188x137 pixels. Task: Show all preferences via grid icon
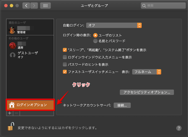coord(45,6)
